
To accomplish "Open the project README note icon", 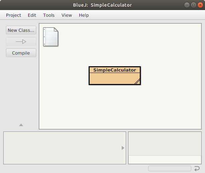I will point(50,37).
